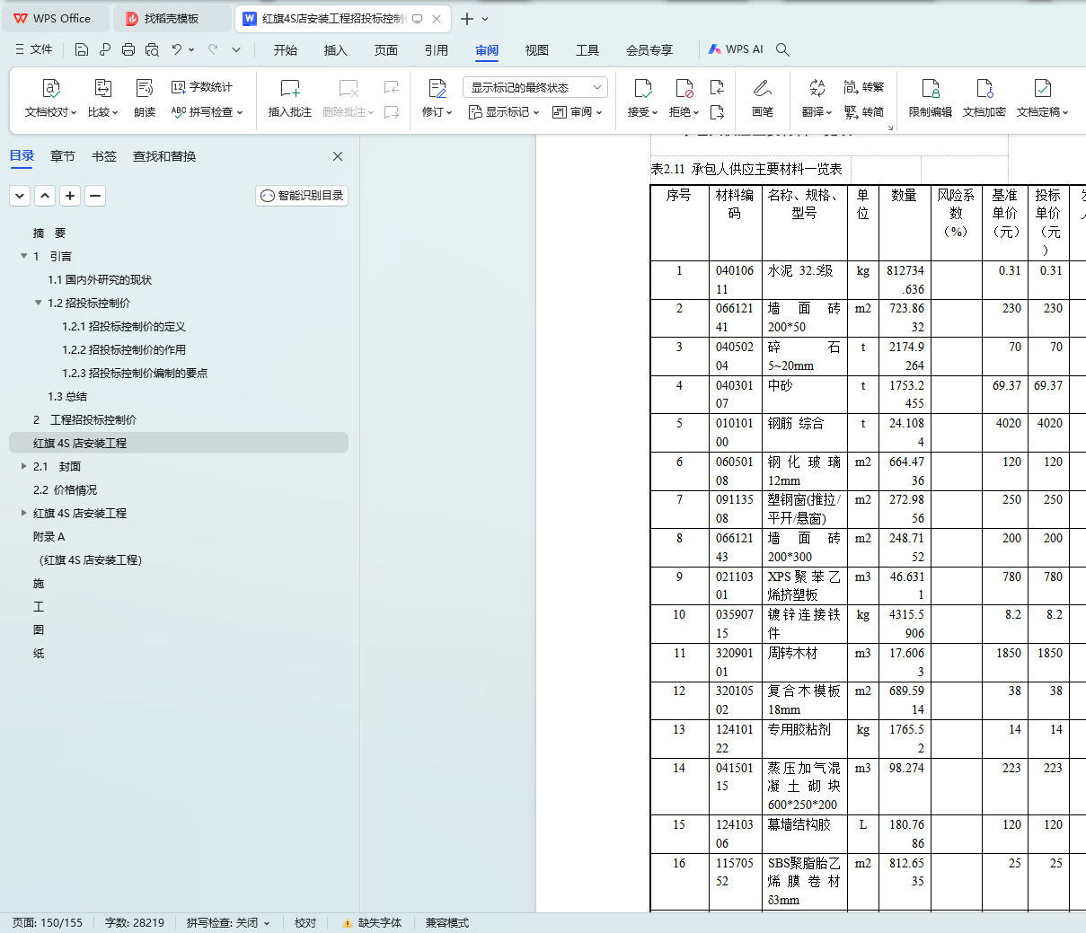
Task: Switch to 找稻壳模板 tab
Action: tap(171, 19)
